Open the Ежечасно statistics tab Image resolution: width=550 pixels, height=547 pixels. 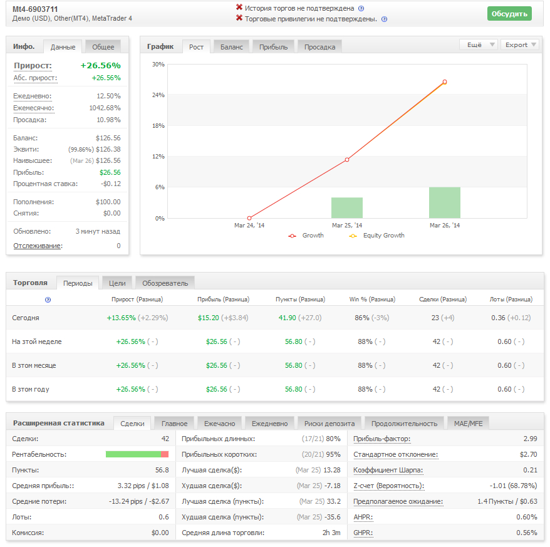(x=220, y=423)
